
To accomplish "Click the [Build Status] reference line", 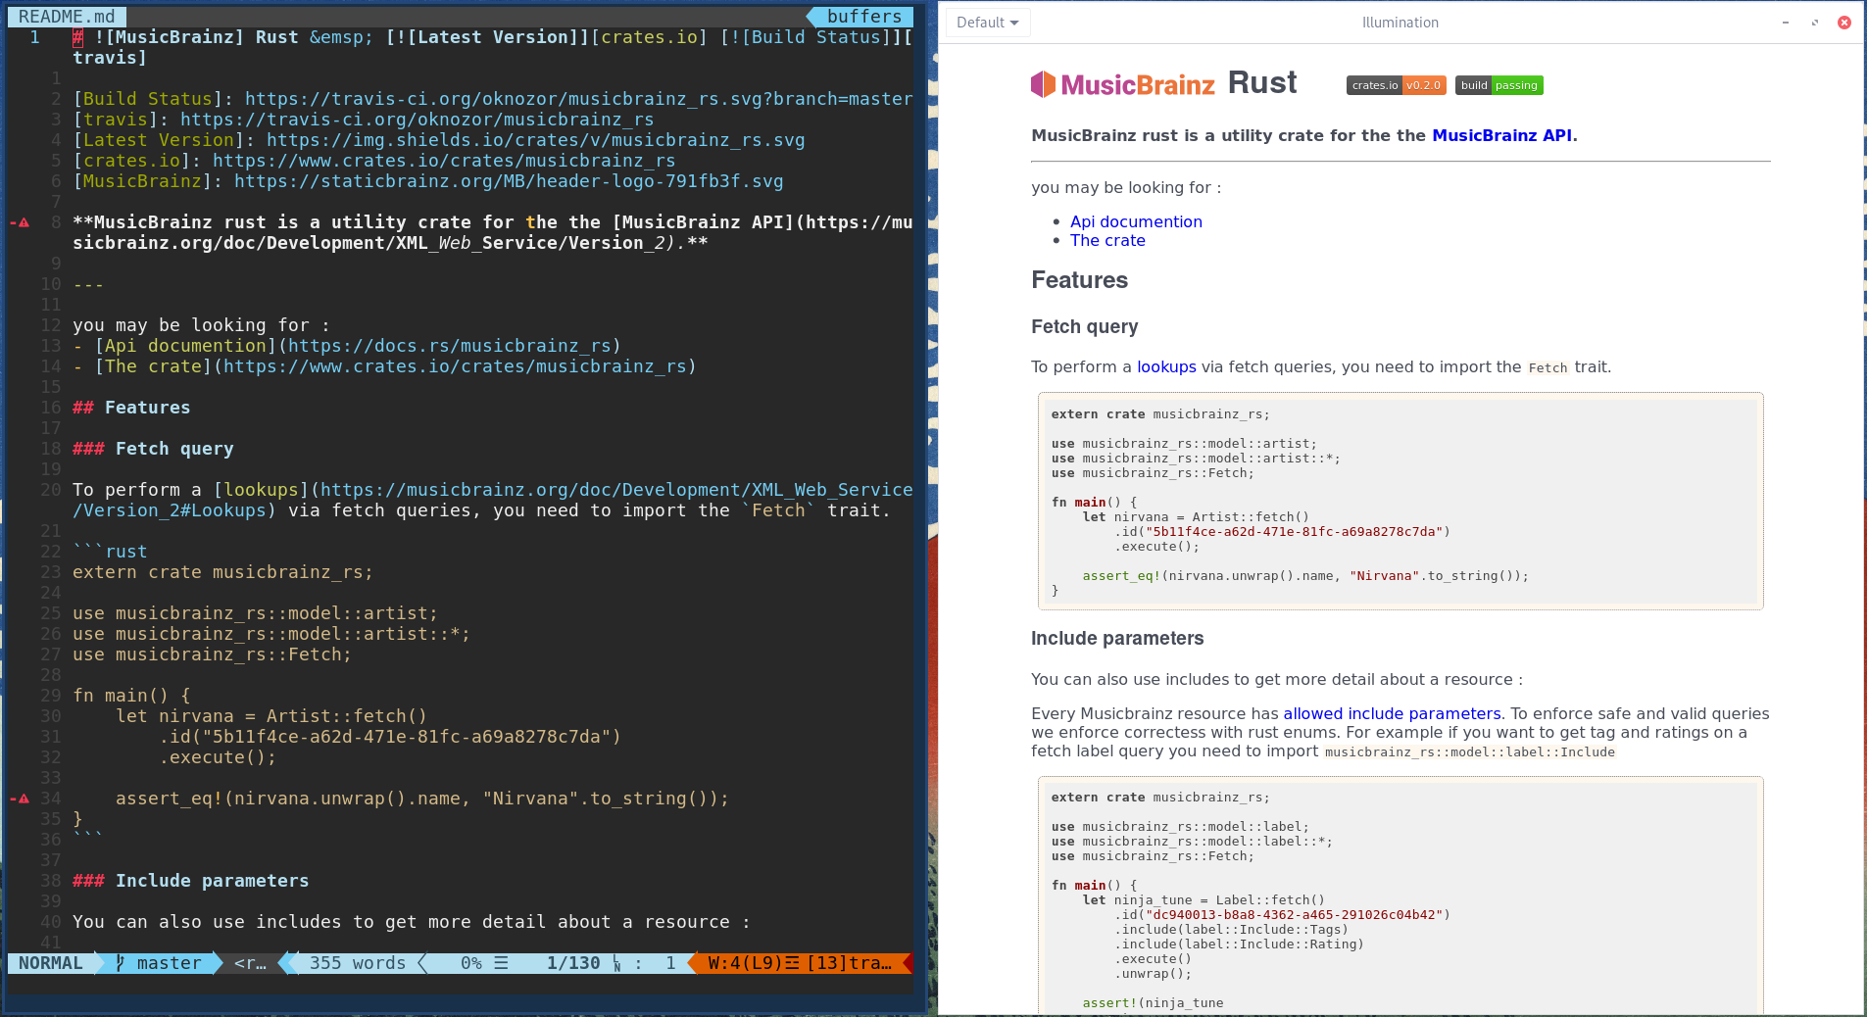I will coord(493,99).
